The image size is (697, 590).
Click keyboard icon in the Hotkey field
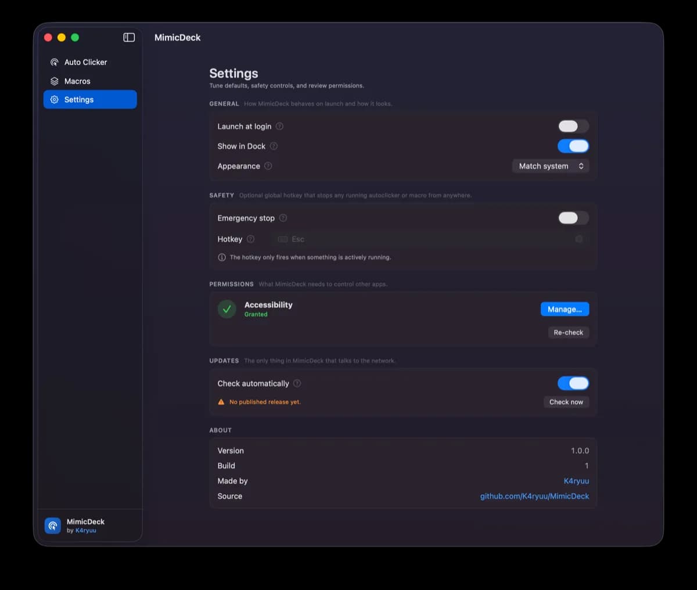283,239
